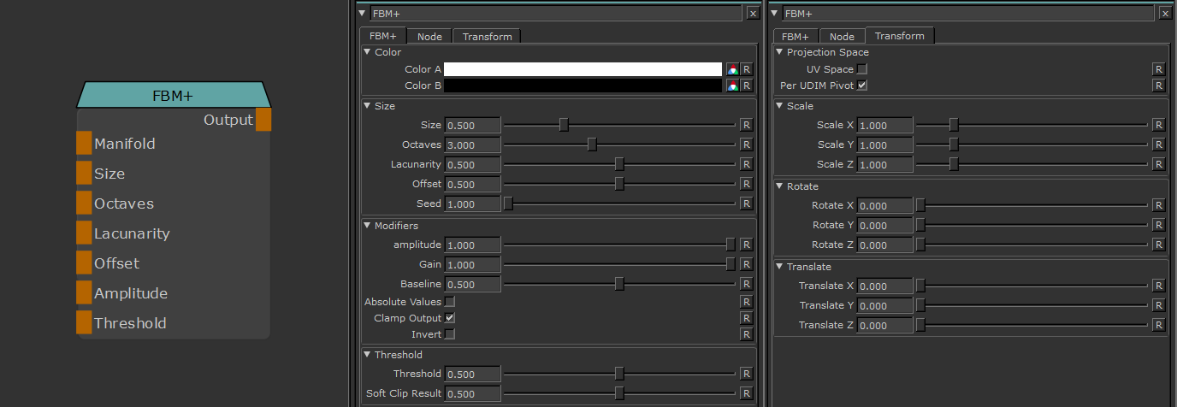Collapse the Translate section

pos(779,267)
